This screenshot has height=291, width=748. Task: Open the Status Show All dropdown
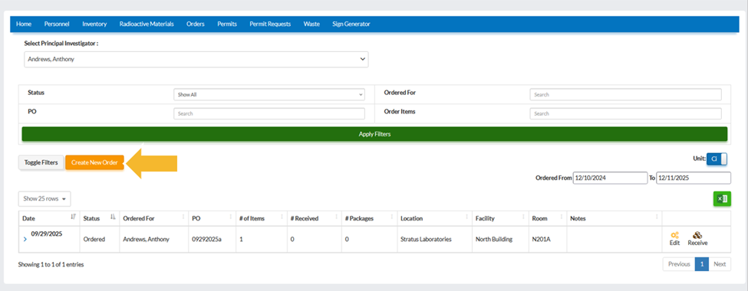[x=269, y=94]
